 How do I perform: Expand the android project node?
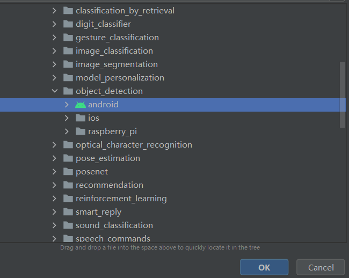pyautogui.click(x=67, y=105)
